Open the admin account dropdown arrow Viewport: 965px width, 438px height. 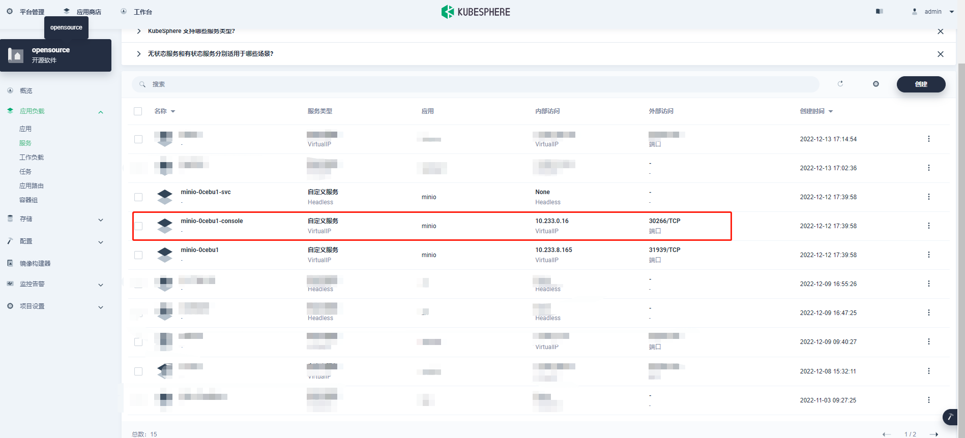coord(952,11)
